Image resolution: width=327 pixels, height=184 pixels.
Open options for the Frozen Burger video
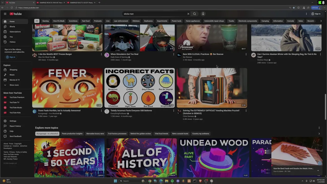(x=101, y=54)
